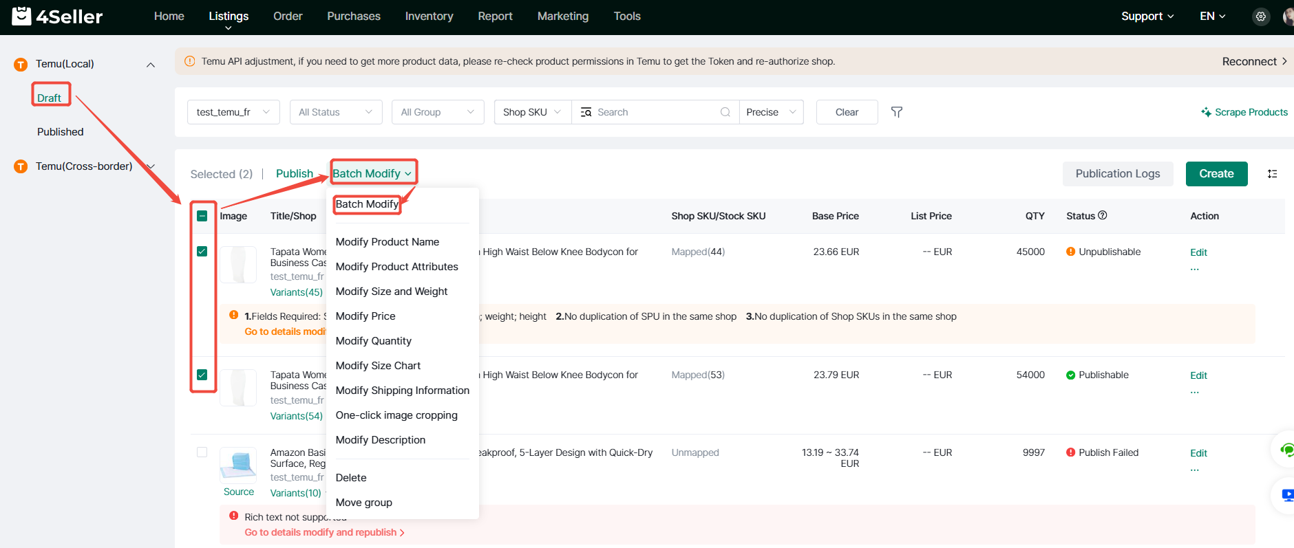Open the test_temu_fr shop dropdown
1294x548 pixels.
click(x=233, y=112)
